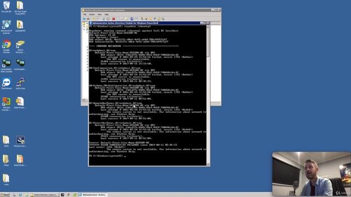Click the filter funnel icon in AD toolbar

[x=155, y=19]
